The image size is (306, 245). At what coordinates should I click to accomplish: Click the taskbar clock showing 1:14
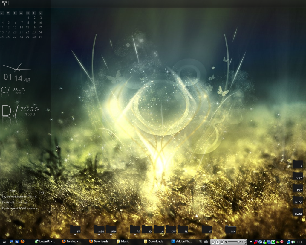pos(299,242)
